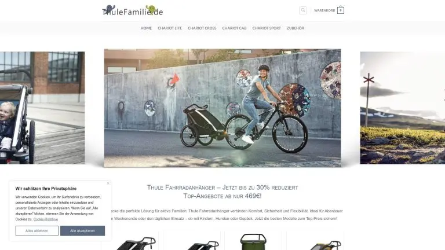
Task: Close the cookie privacy popup with X
Action: (108, 183)
